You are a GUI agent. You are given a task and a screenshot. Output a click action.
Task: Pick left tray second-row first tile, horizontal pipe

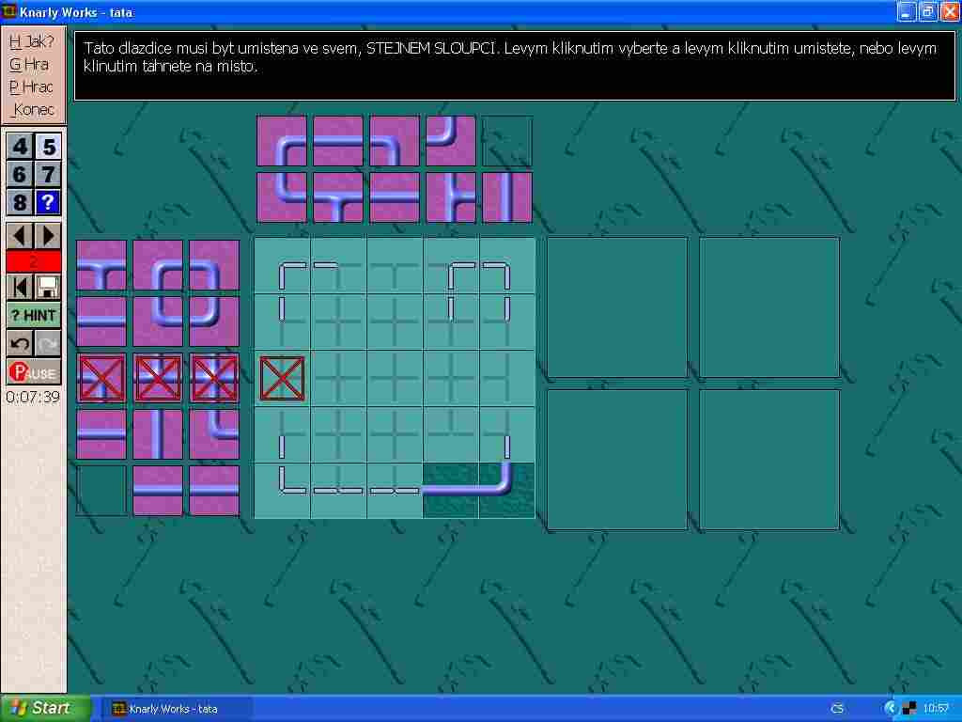point(101,322)
